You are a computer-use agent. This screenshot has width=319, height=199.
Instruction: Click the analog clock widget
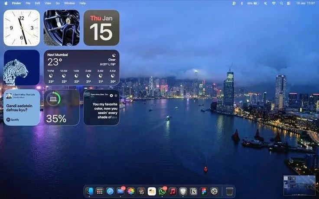(x=22, y=28)
